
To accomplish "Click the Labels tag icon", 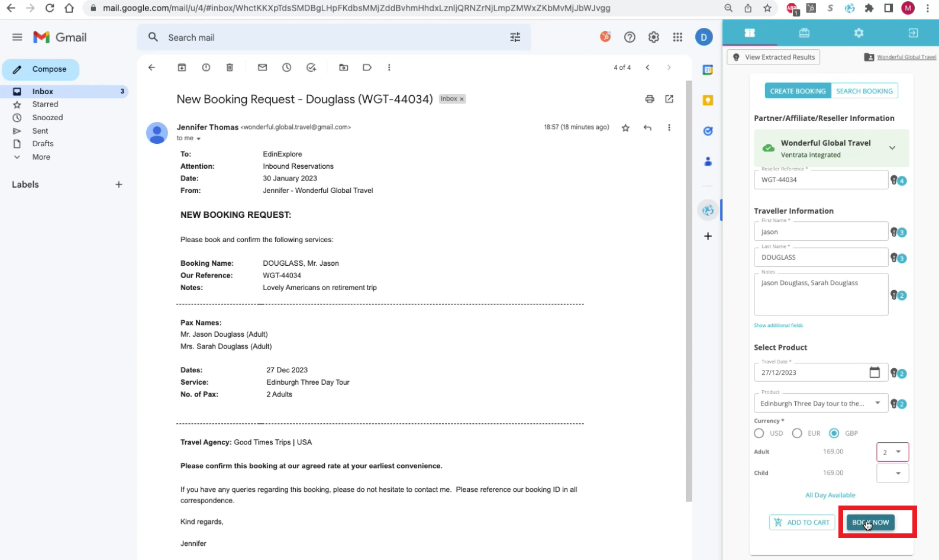I will tap(367, 67).
